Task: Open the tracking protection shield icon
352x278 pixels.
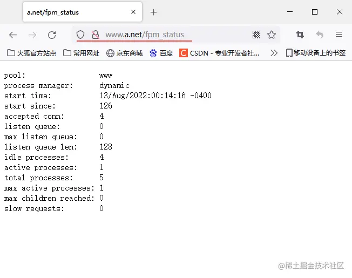Action: (x=80, y=35)
